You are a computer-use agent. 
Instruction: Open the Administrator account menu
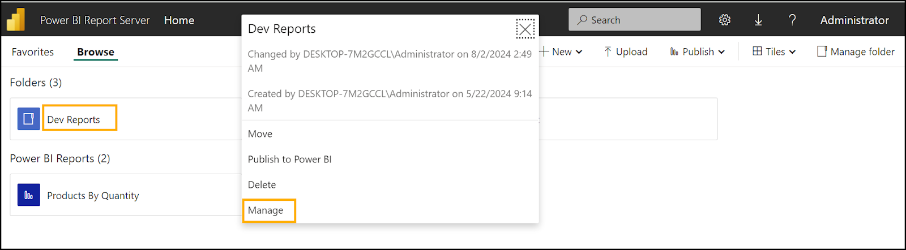(854, 20)
